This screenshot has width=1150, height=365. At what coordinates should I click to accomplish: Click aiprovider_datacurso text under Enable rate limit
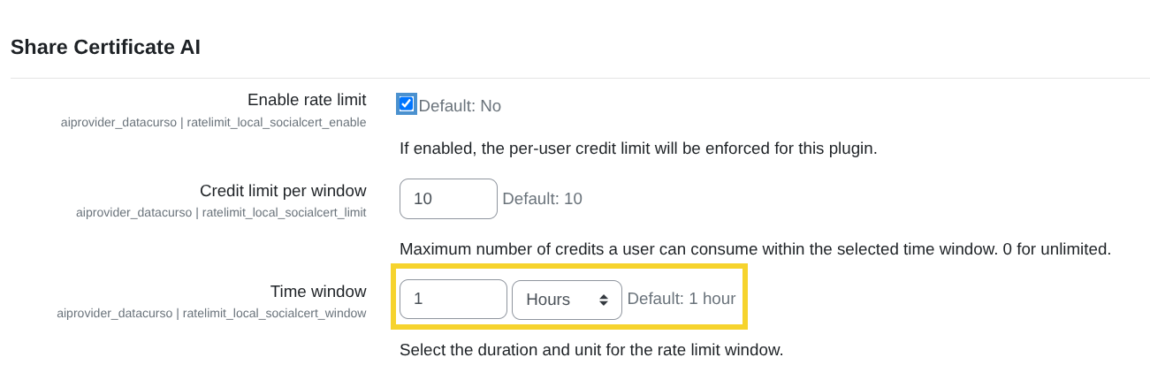(x=113, y=122)
